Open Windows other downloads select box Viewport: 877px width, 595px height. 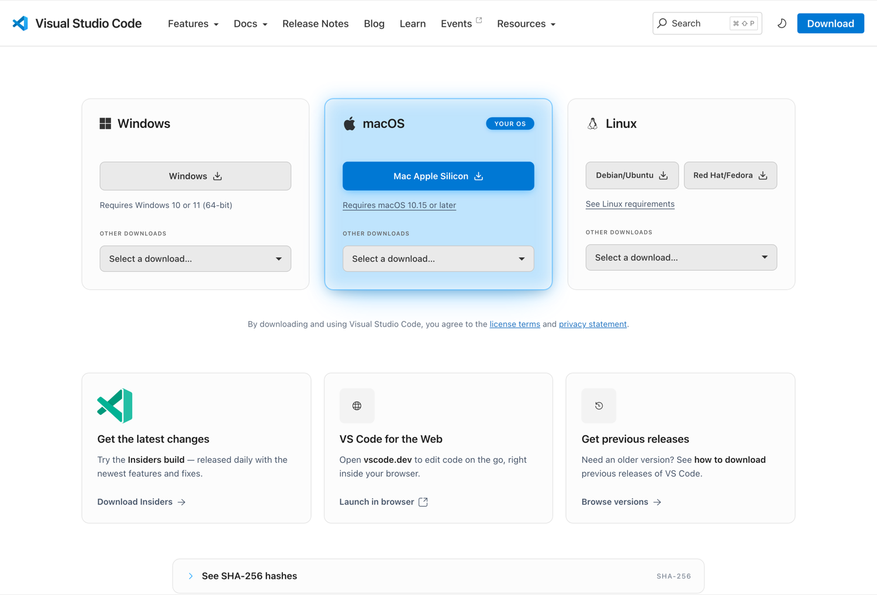(x=195, y=258)
